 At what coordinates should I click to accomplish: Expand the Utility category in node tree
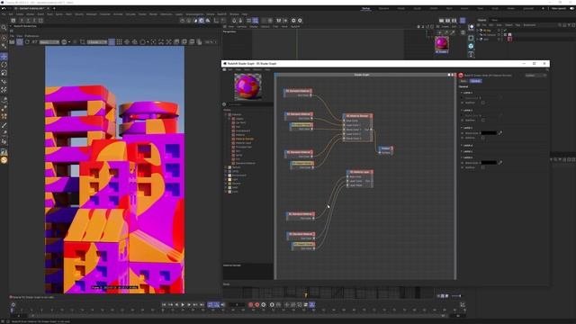tap(226, 171)
